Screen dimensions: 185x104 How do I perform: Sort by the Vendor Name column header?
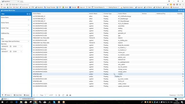(x=95, y=14)
